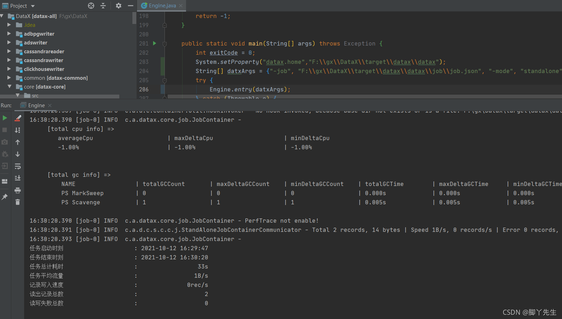Viewport: 562px width, 319px height.
Task: Click the horizontal scrollbar under Project tree
Action: click(x=60, y=96)
